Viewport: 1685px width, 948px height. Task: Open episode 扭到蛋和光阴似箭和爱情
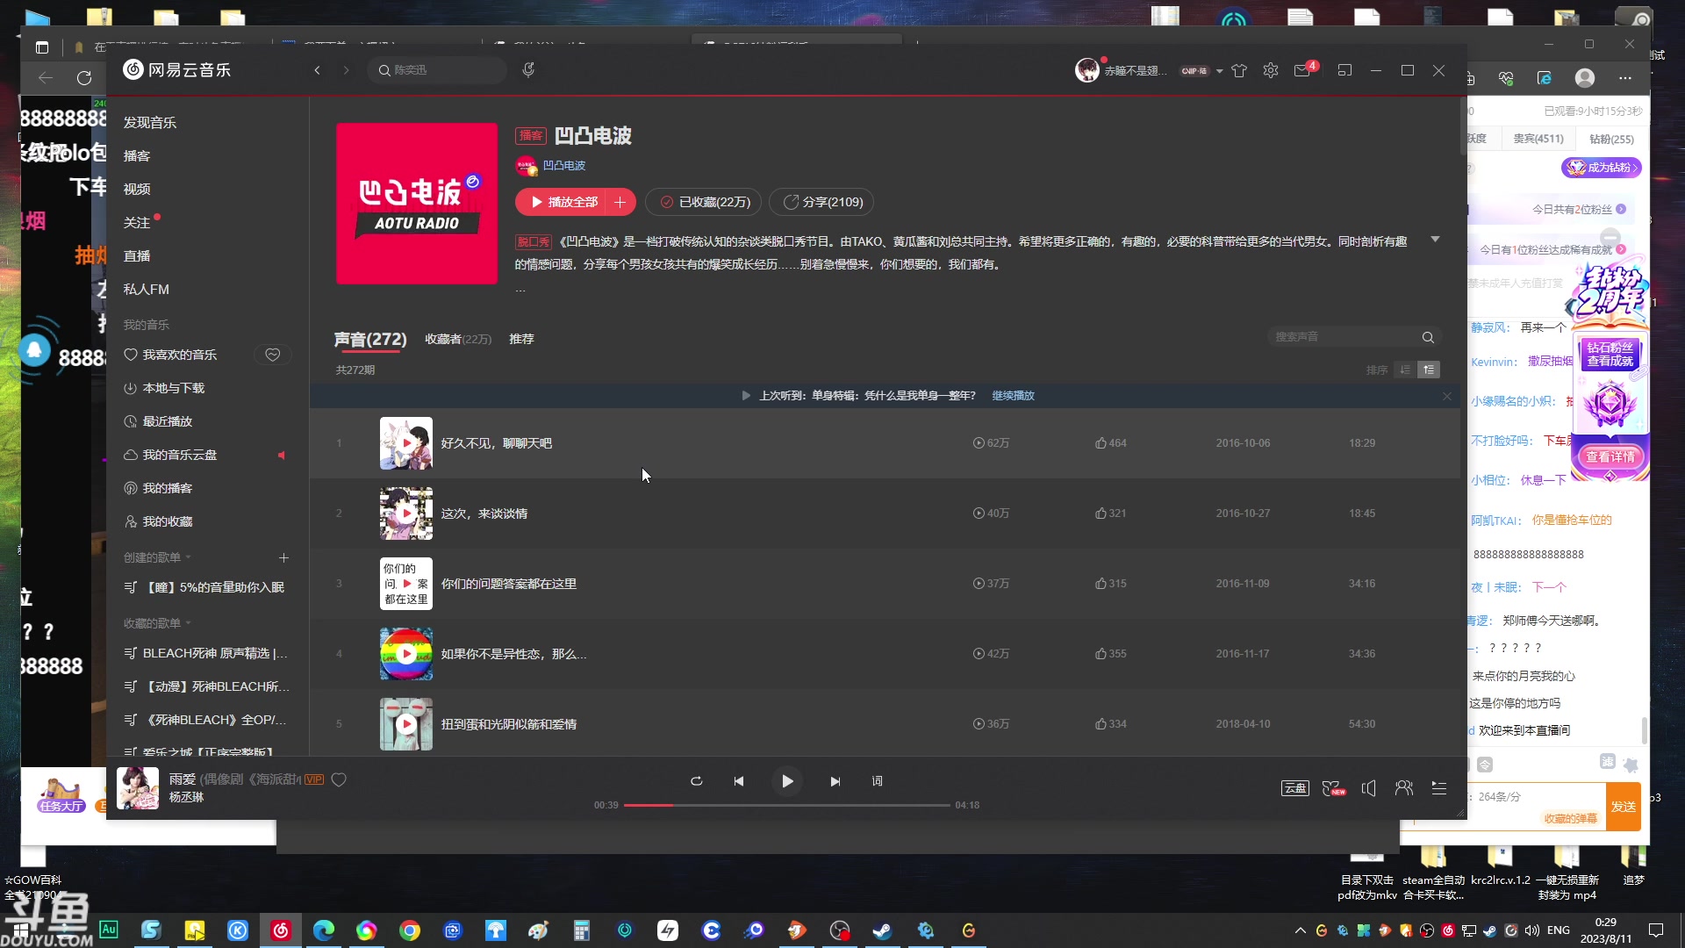click(x=508, y=724)
